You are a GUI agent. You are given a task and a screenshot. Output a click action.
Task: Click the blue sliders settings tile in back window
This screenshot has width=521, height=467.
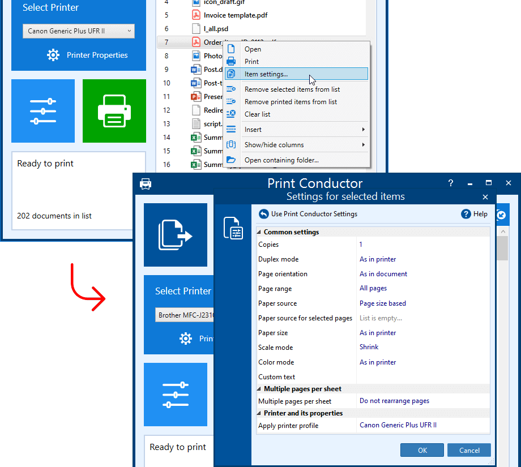pyautogui.click(x=43, y=111)
